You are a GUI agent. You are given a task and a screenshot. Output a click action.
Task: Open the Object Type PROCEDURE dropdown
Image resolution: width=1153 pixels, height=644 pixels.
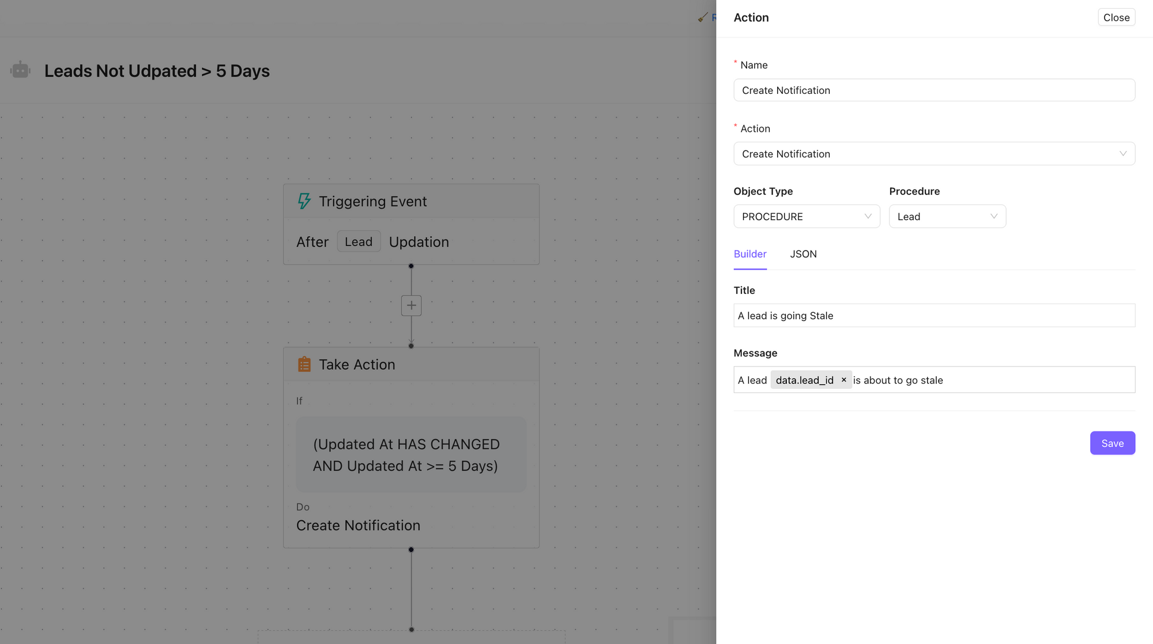[806, 217]
